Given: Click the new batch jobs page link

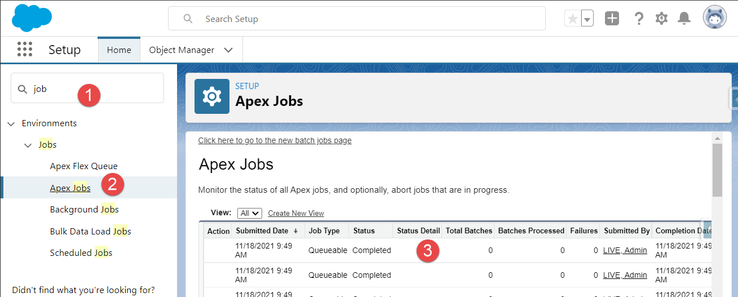Looking at the screenshot, I should pyautogui.click(x=275, y=140).
